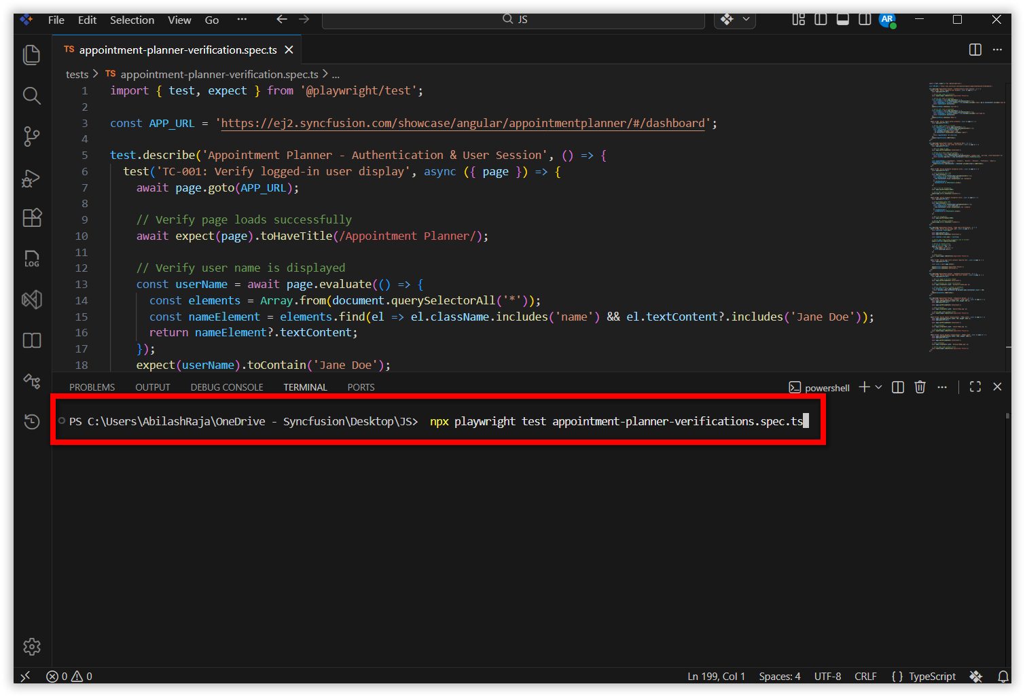Viewport: 1025px width, 697px height.
Task: Open the Manage gear settings icon
Action: pos(32,647)
